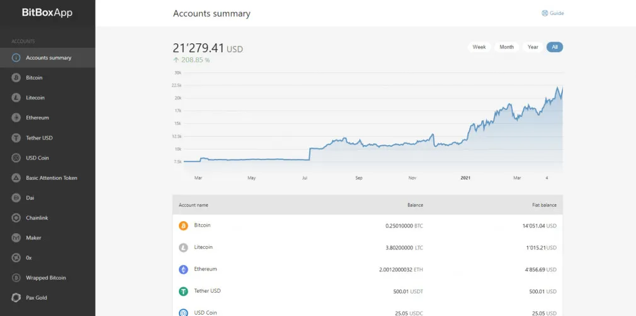Click the 14'051.04 USD fiat balance
Viewport: 636px width, 316px height.
(x=540, y=226)
